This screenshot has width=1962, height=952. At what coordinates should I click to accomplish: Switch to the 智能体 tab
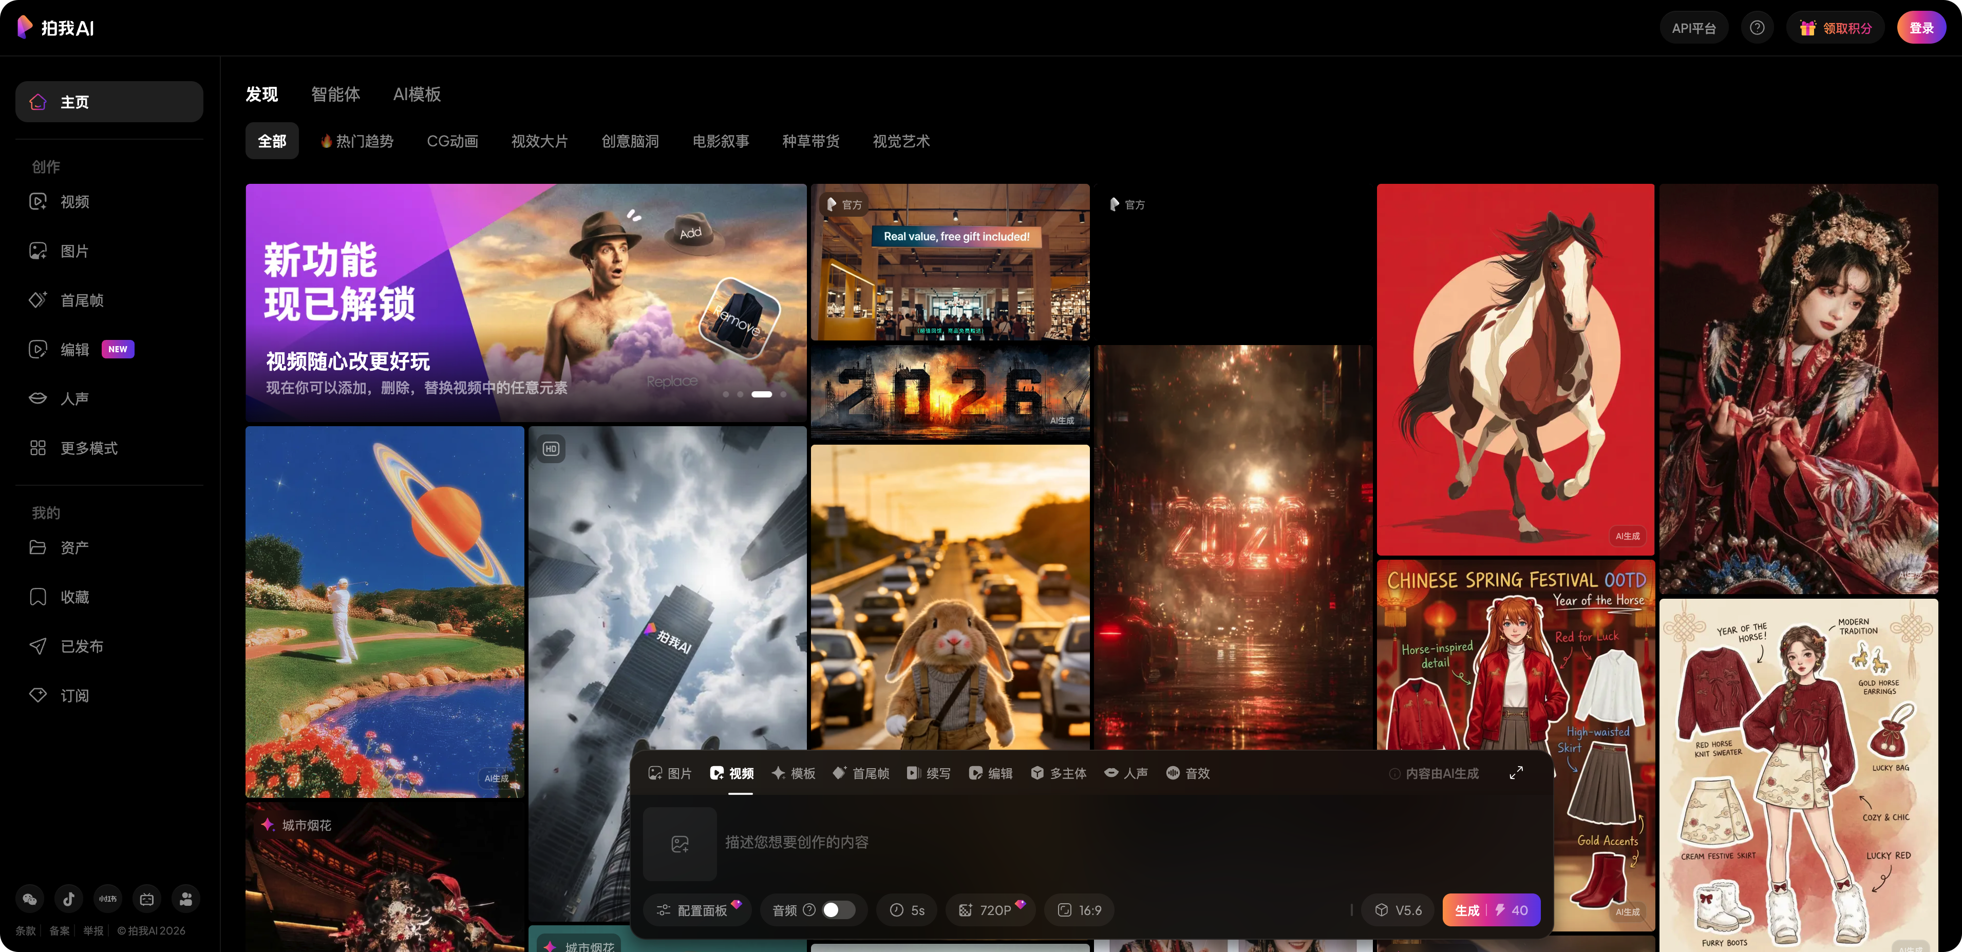pos(335,94)
